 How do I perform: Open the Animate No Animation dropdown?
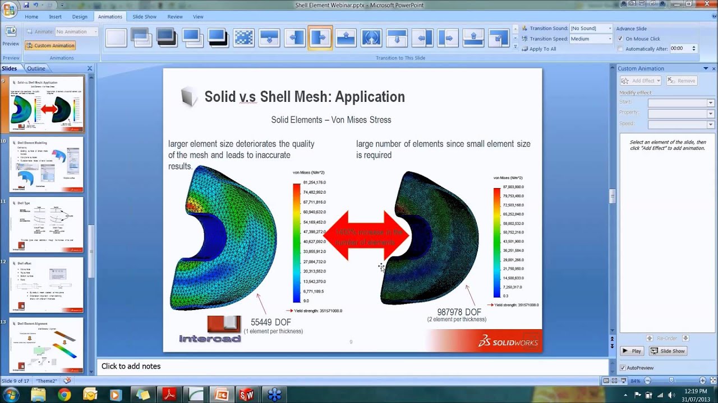[95, 32]
